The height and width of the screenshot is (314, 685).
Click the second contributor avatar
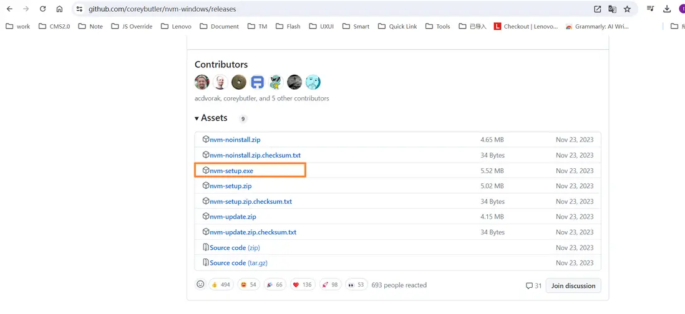(x=221, y=82)
